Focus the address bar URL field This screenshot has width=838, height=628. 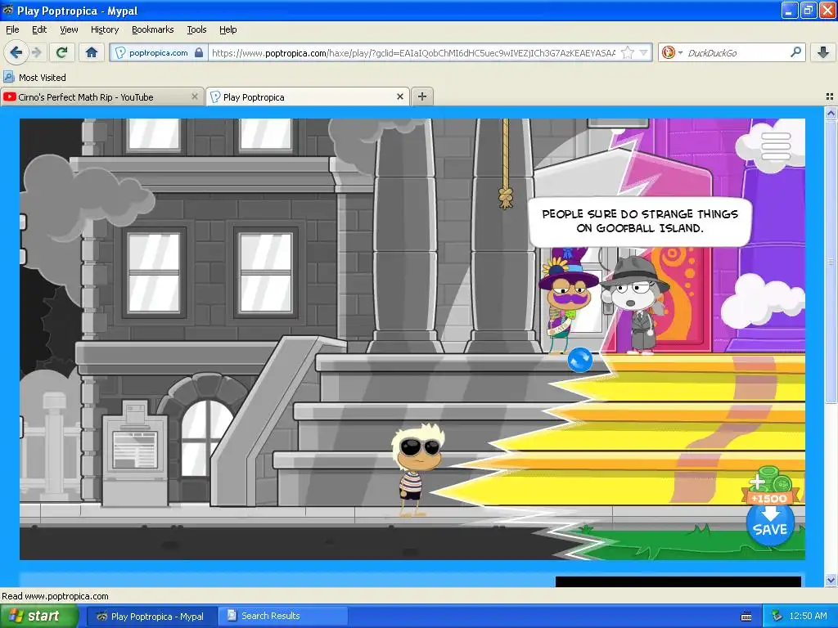point(414,52)
